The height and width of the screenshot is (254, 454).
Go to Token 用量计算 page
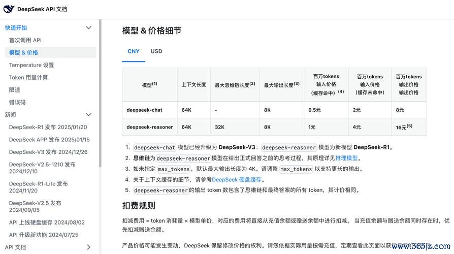click(28, 78)
